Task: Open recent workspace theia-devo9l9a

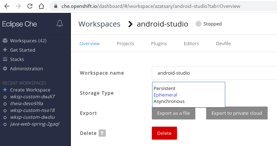Action: click(x=27, y=104)
